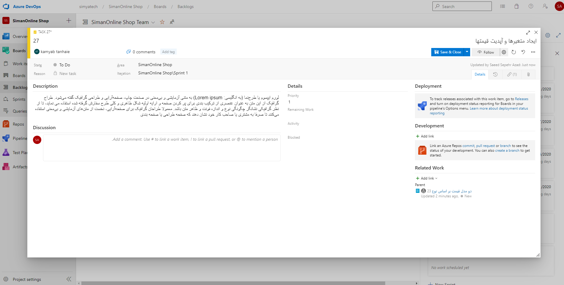This screenshot has width=564, height=285.
Task: Click the Azure DevOps logo
Action: [6, 7]
